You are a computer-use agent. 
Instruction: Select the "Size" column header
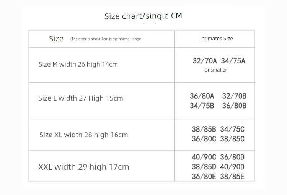pyautogui.click(x=56, y=39)
